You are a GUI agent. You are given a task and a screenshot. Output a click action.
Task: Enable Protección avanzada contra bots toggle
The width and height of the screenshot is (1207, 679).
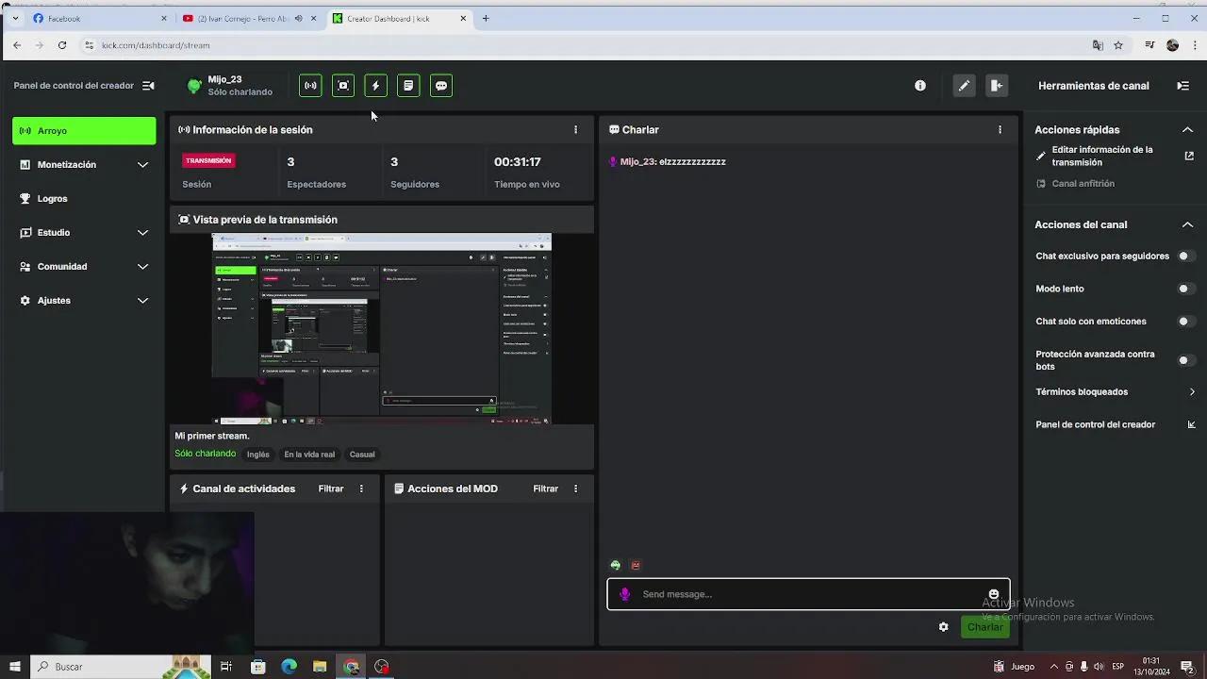point(1186,360)
